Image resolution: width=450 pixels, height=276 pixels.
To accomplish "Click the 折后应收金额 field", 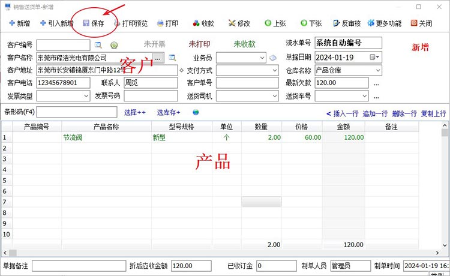I will pos(191,266).
